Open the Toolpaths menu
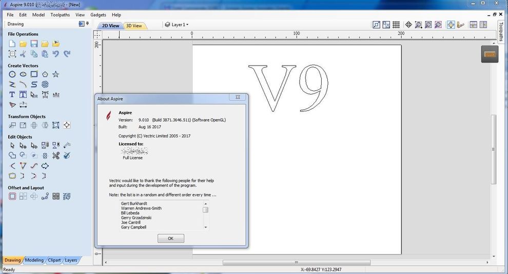 [x=60, y=14]
